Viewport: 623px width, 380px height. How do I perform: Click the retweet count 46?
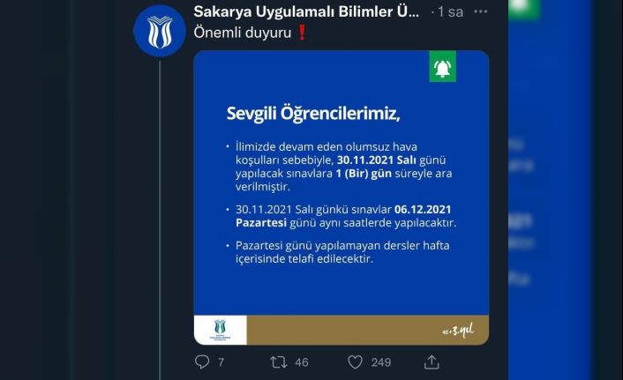[x=301, y=361]
